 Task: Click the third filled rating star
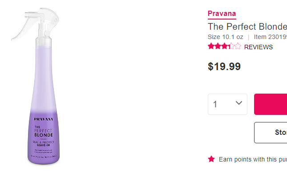[x=224, y=46]
